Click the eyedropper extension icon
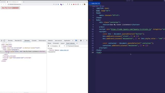 (x=67, y=4)
